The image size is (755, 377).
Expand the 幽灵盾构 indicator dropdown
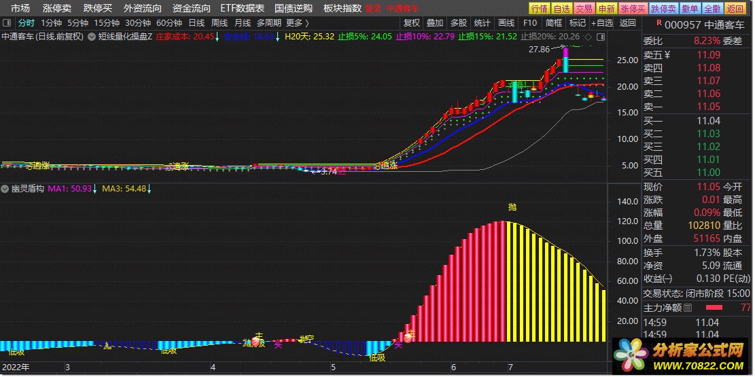[x=5, y=189]
